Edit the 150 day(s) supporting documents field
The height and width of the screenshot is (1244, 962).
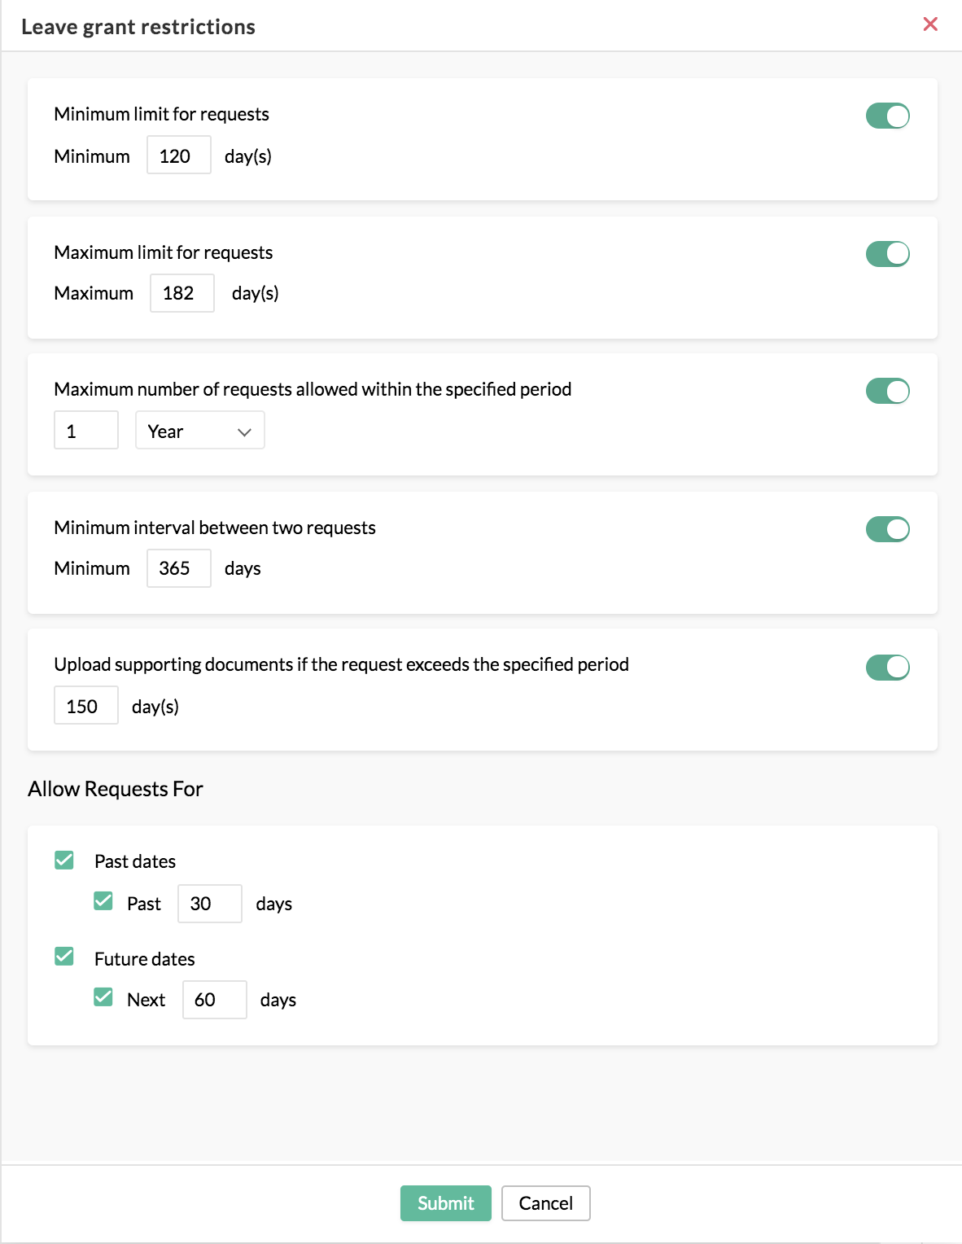coord(85,705)
